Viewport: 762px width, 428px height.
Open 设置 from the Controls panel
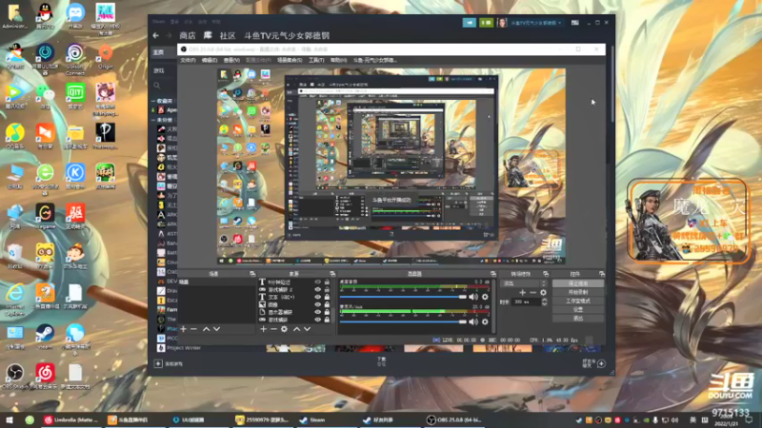pyautogui.click(x=578, y=310)
